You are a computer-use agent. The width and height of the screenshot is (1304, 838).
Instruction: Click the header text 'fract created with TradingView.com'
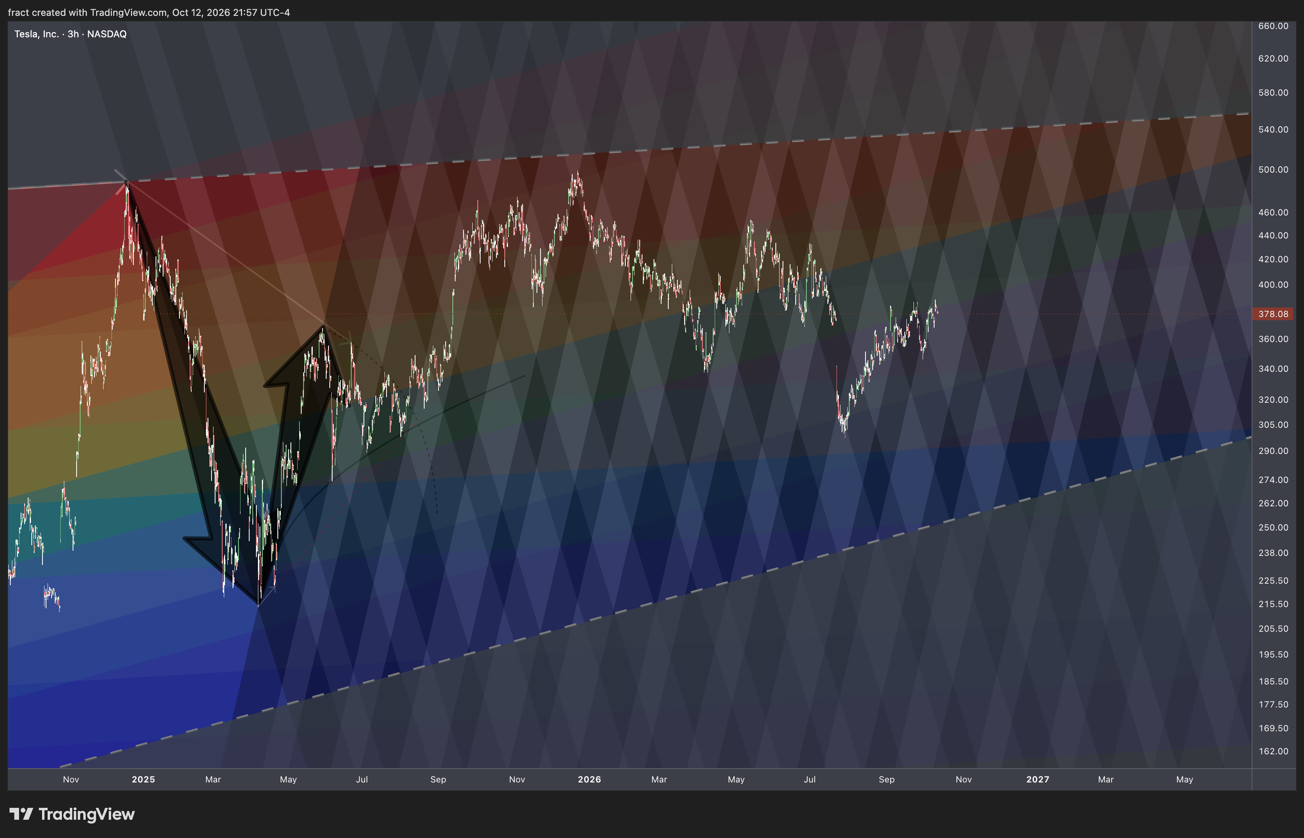(x=88, y=13)
